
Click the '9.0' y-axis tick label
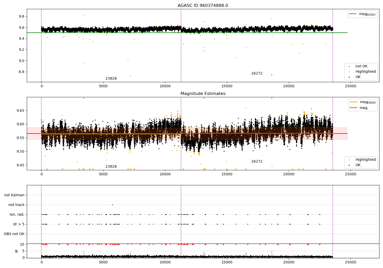tap(22, 61)
